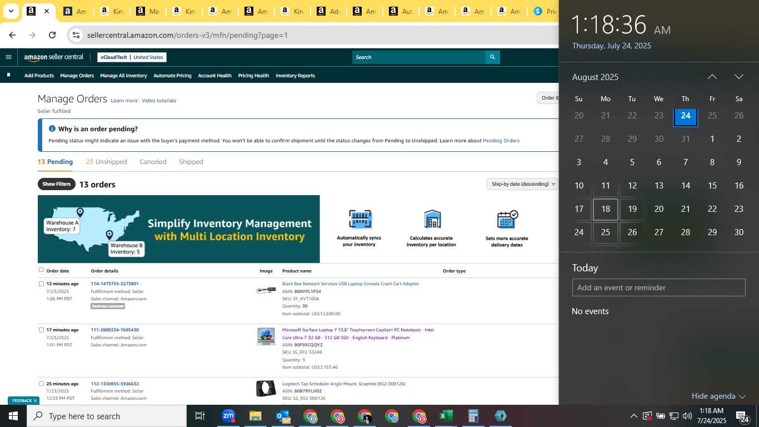Check the box for order 111-2800234-7695430

[x=41, y=330]
